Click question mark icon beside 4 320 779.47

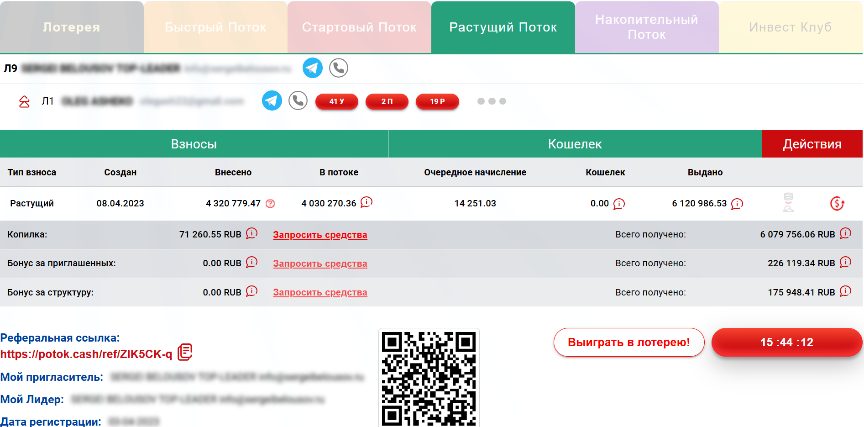tap(270, 204)
